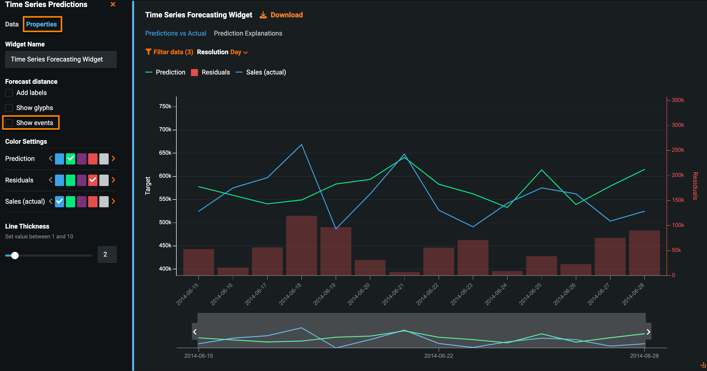Click the Widget Name text field
The width and height of the screenshot is (707, 371).
click(61, 59)
